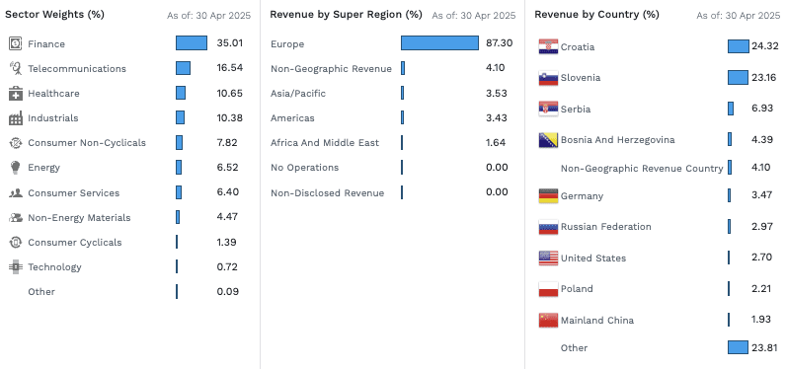Click the No Operations label

pyautogui.click(x=305, y=168)
